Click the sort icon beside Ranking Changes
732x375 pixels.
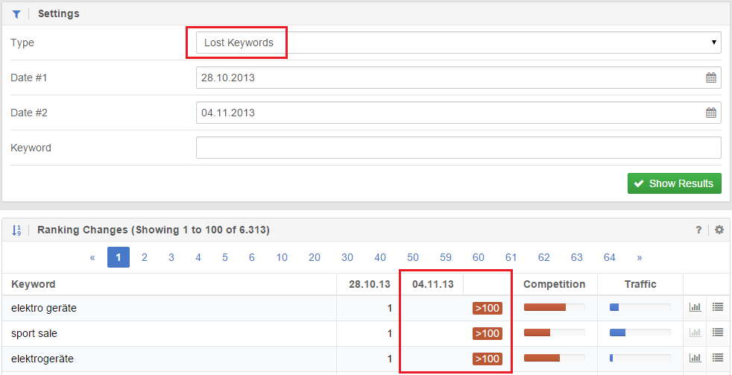[x=16, y=230]
